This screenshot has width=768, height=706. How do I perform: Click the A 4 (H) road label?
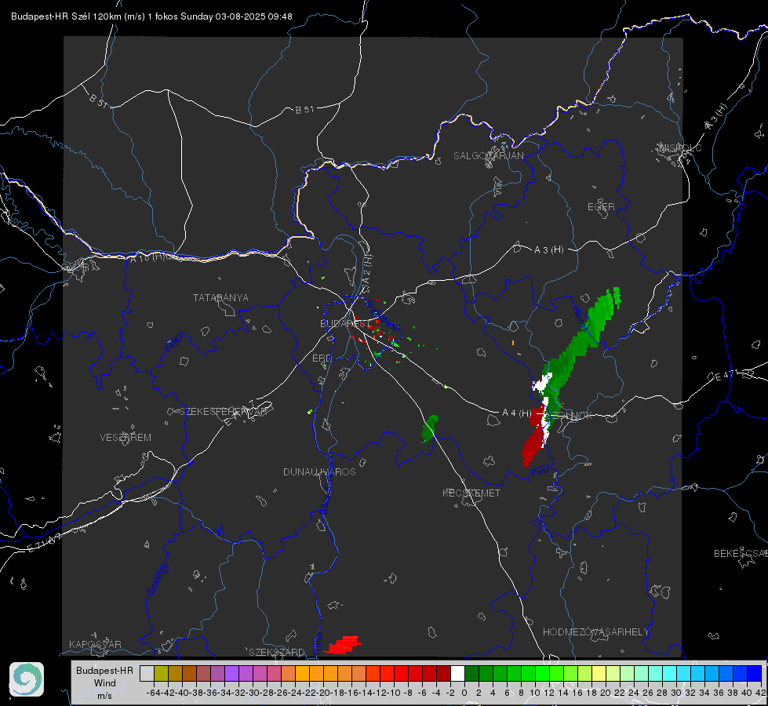pyautogui.click(x=517, y=413)
